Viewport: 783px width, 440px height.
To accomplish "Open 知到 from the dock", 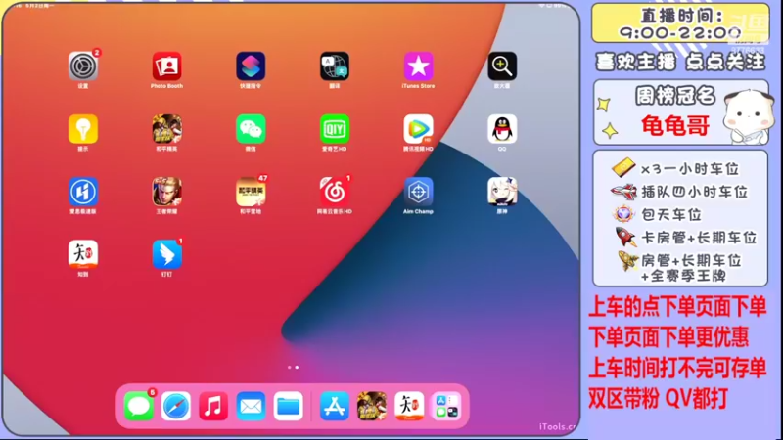I will click(409, 406).
